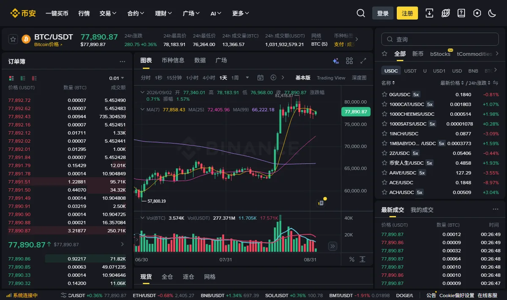Click the 登录 login button
Viewport: 507px width, 300px height.
pos(383,14)
